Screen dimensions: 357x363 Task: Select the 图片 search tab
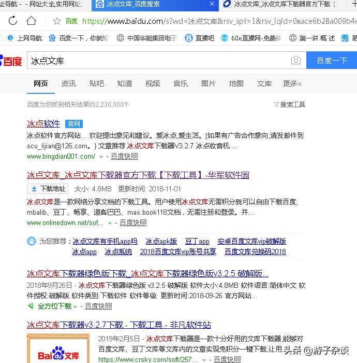click(x=209, y=83)
